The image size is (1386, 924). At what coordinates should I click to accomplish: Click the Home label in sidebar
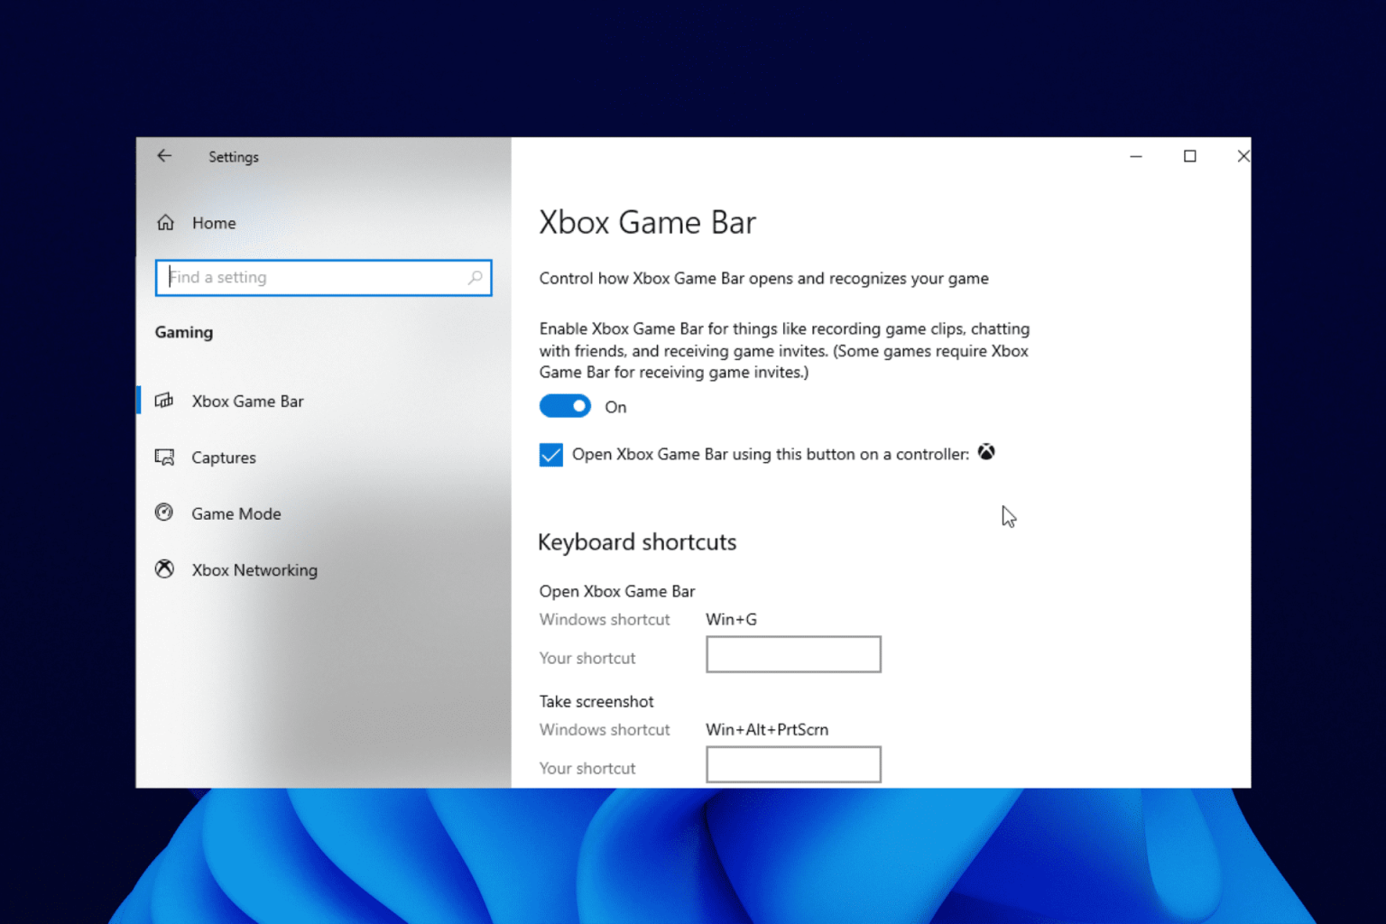[x=214, y=223]
